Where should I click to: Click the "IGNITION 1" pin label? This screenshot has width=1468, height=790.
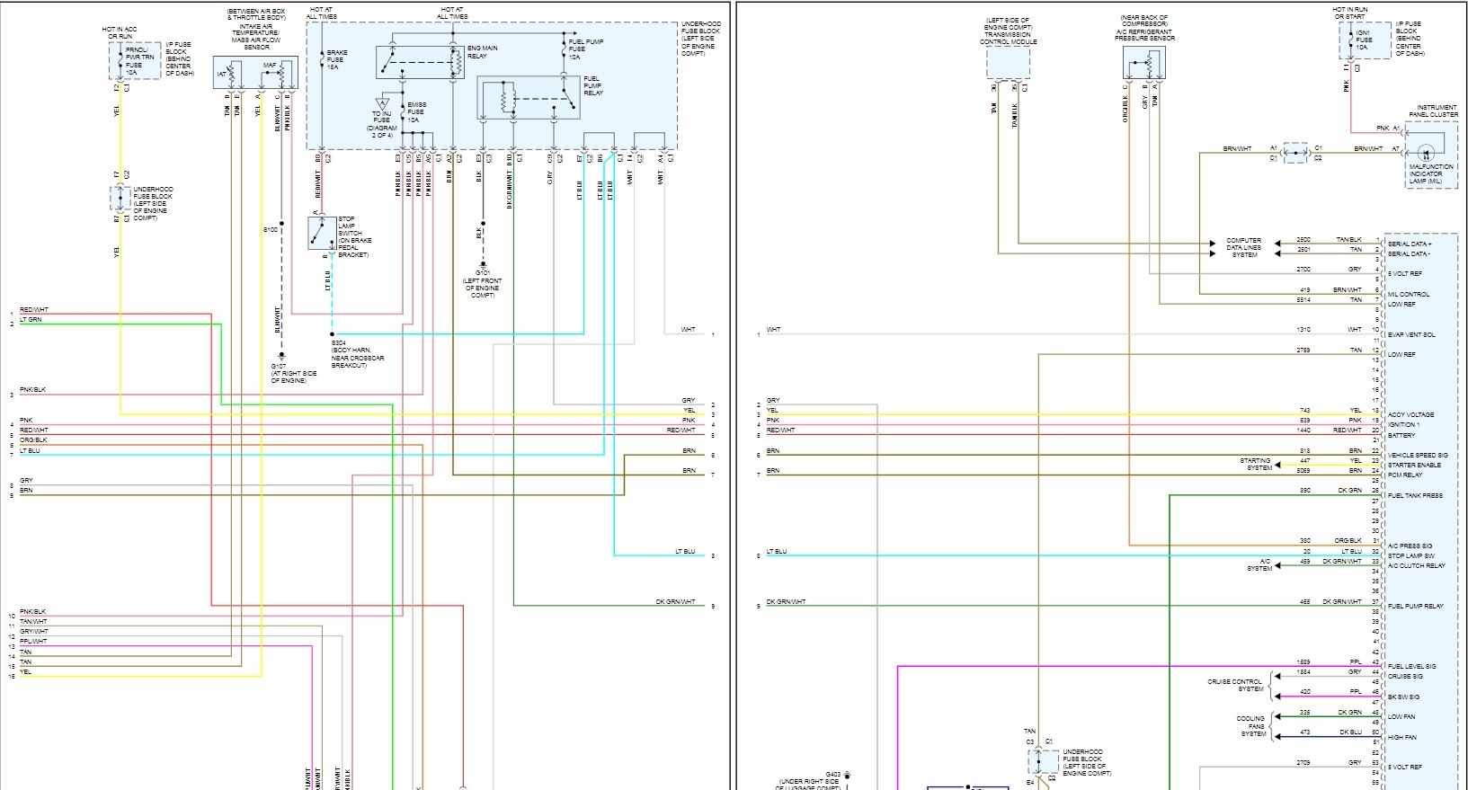(x=1403, y=425)
